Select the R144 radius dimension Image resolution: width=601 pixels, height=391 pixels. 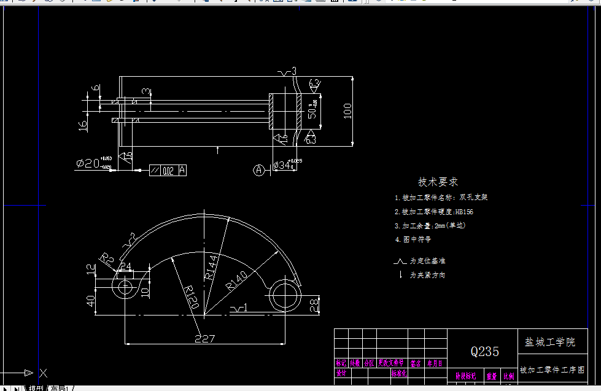pyautogui.click(x=211, y=267)
